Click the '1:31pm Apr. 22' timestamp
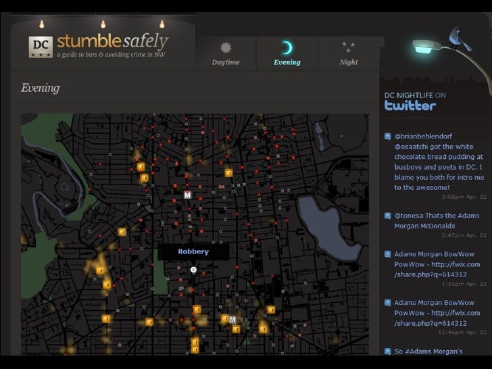 (x=464, y=284)
